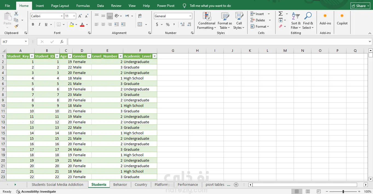Click the Fill down icon
Screen dimensions: 373x194
pos(281,20)
